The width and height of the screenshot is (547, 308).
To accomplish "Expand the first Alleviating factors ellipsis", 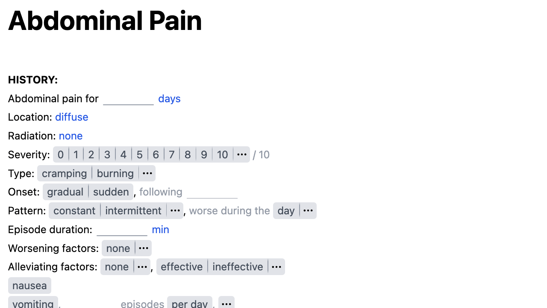I will coord(142,267).
